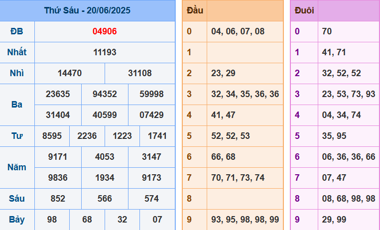380x230 pixels.
Task: Click the Tư prize number 2236
Action: coord(87,136)
